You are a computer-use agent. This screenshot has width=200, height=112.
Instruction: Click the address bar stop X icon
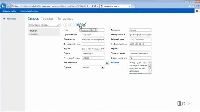97,6
